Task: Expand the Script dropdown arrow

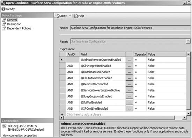Action: point(70,16)
